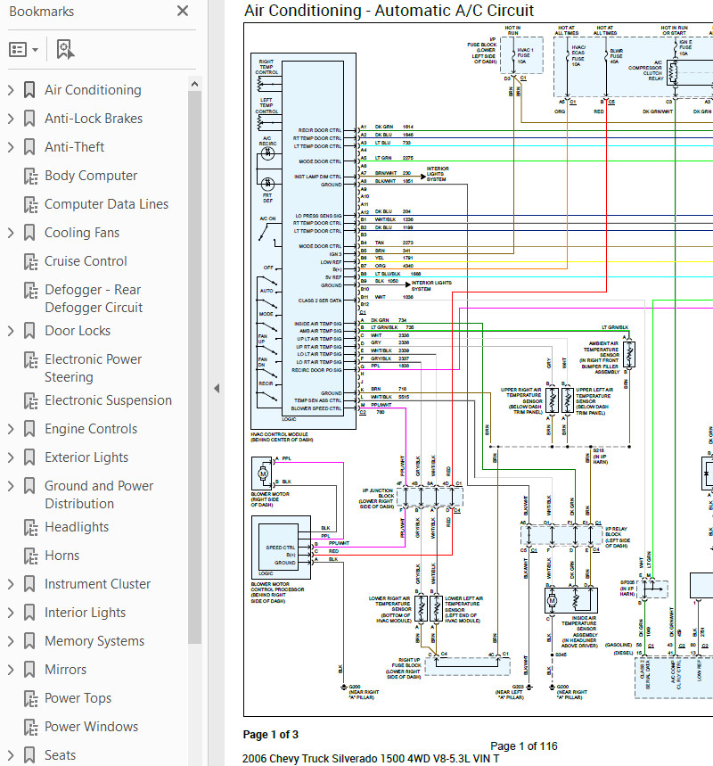
Task: Open the Mirrors bookmark
Action: pos(65,670)
